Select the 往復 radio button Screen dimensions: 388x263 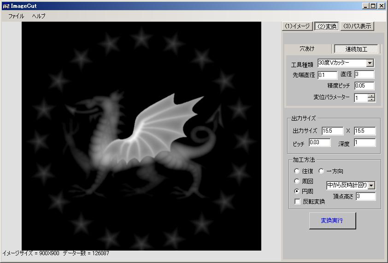point(297,171)
